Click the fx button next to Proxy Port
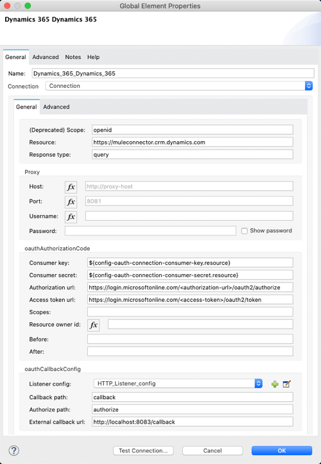321x464 pixels. (x=71, y=202)
